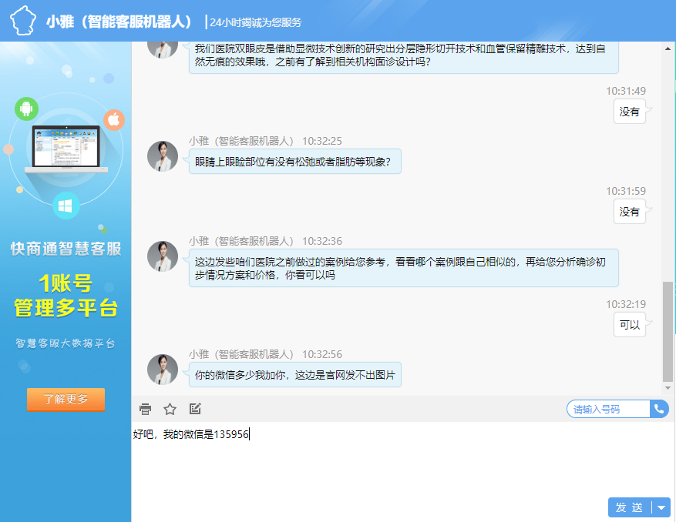This screenshot has height=522, width=676.
Task: Click the blue phone call icon
Action: (x=659, y=409)
